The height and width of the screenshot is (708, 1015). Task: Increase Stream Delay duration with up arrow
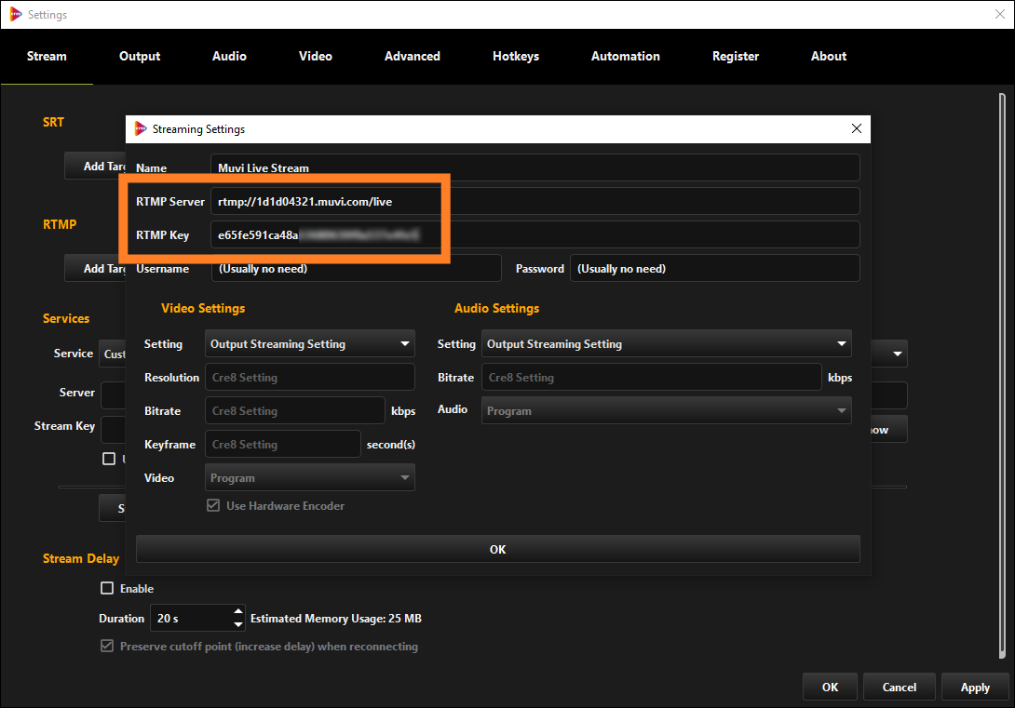(x=238, y=611)
